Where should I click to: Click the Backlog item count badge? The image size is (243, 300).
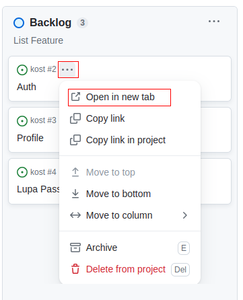point(83,23)
